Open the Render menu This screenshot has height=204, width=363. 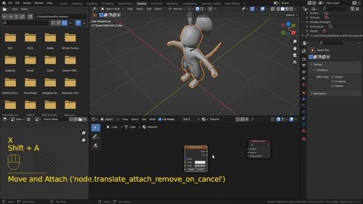(27, 3)
